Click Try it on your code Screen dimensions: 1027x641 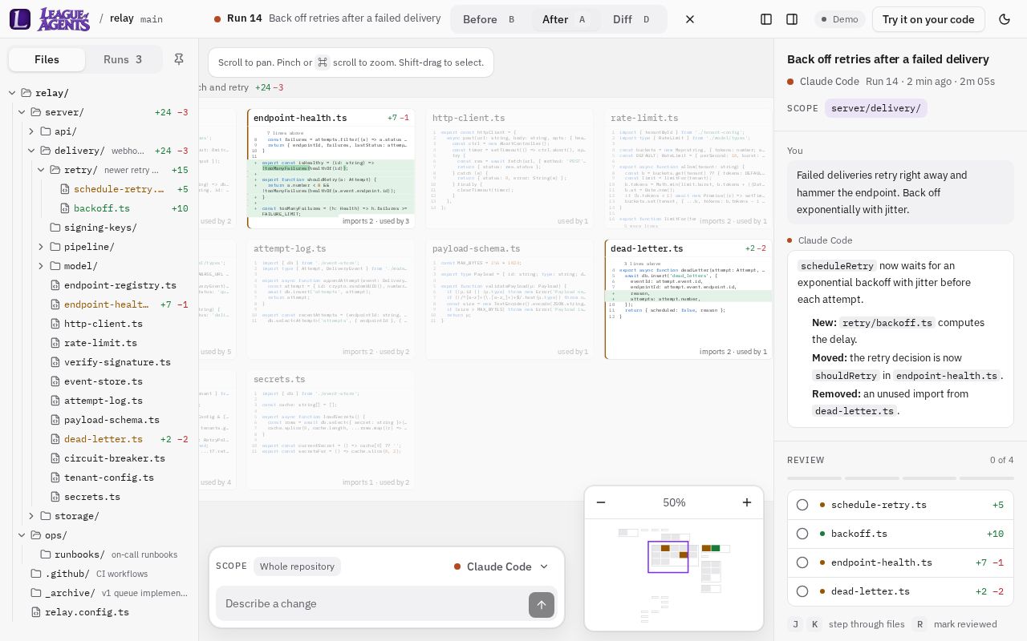pos(928,19)
